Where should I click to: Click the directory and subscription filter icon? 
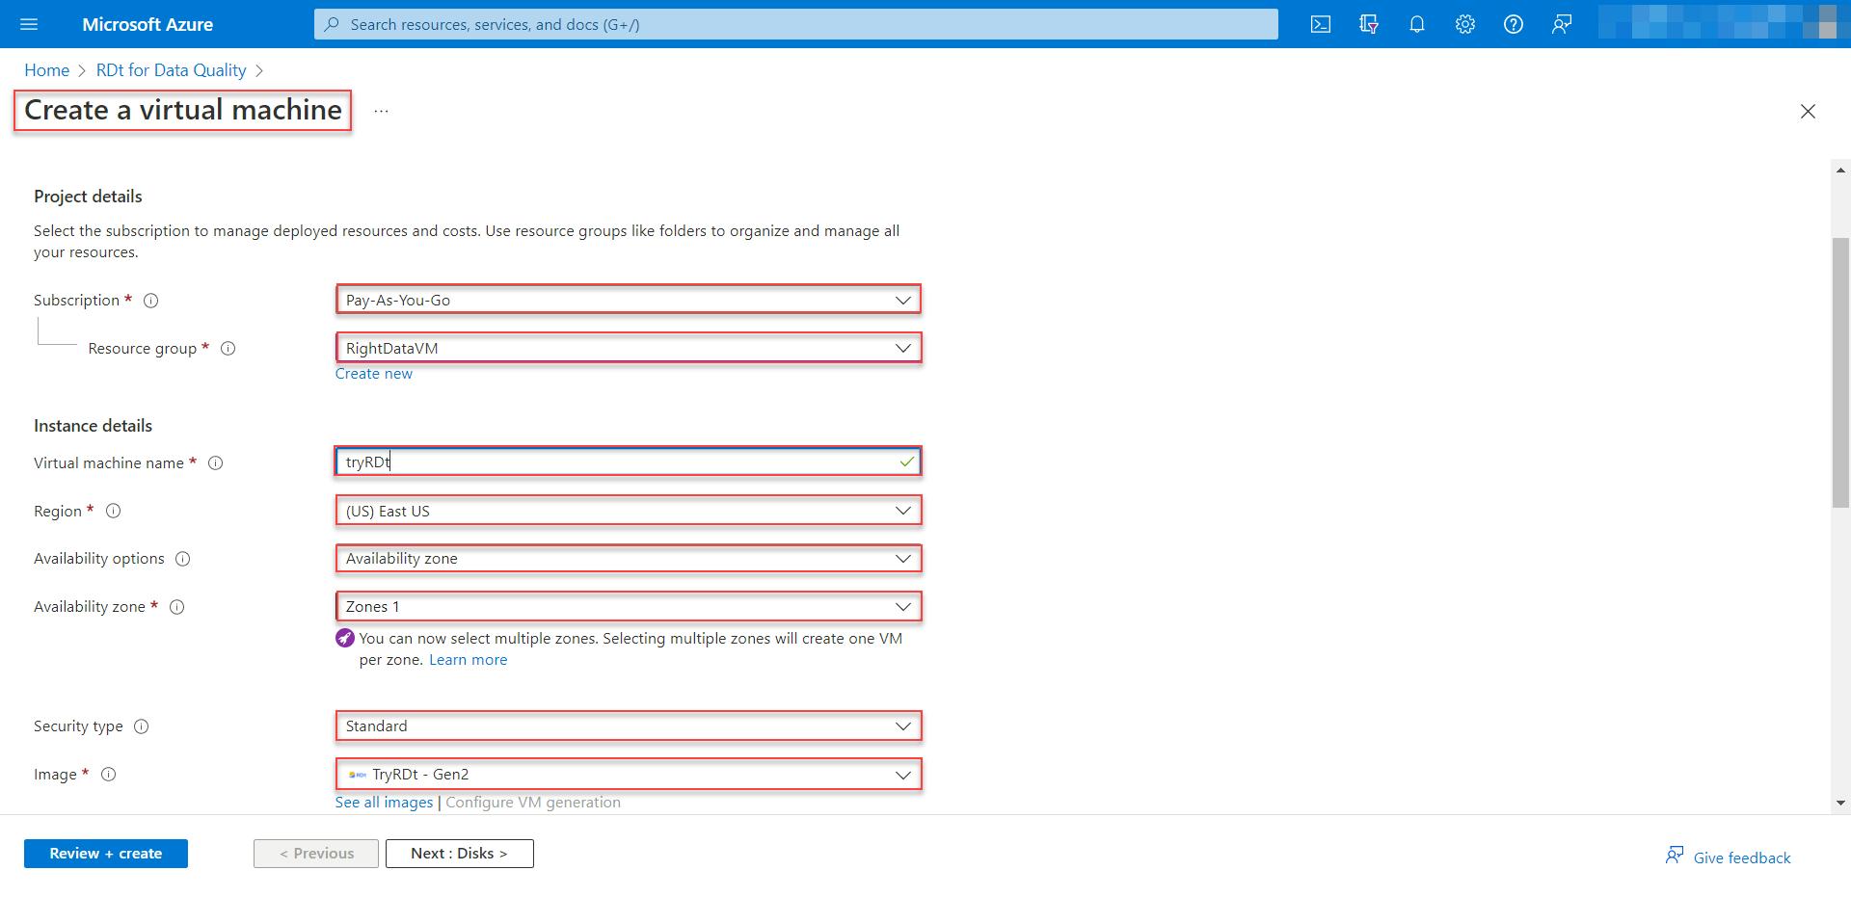tap(1368, 24)
